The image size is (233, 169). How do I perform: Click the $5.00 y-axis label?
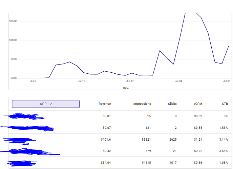click(14, 59)
